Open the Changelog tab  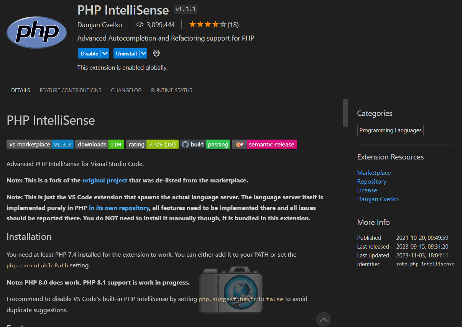point(126,91)
